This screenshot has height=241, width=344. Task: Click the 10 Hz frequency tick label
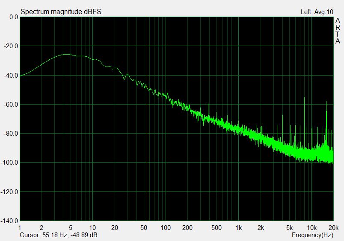click(x=92, y=228)
